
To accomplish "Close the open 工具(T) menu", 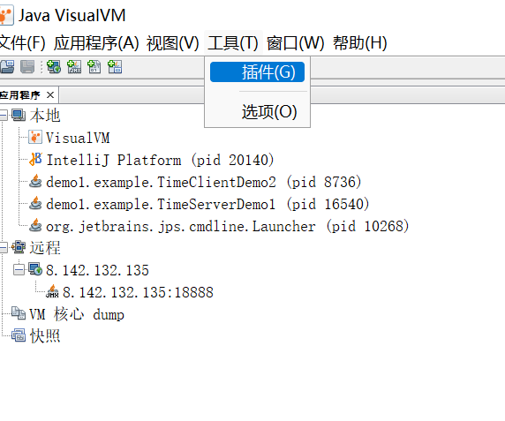I will pos(233,43).
